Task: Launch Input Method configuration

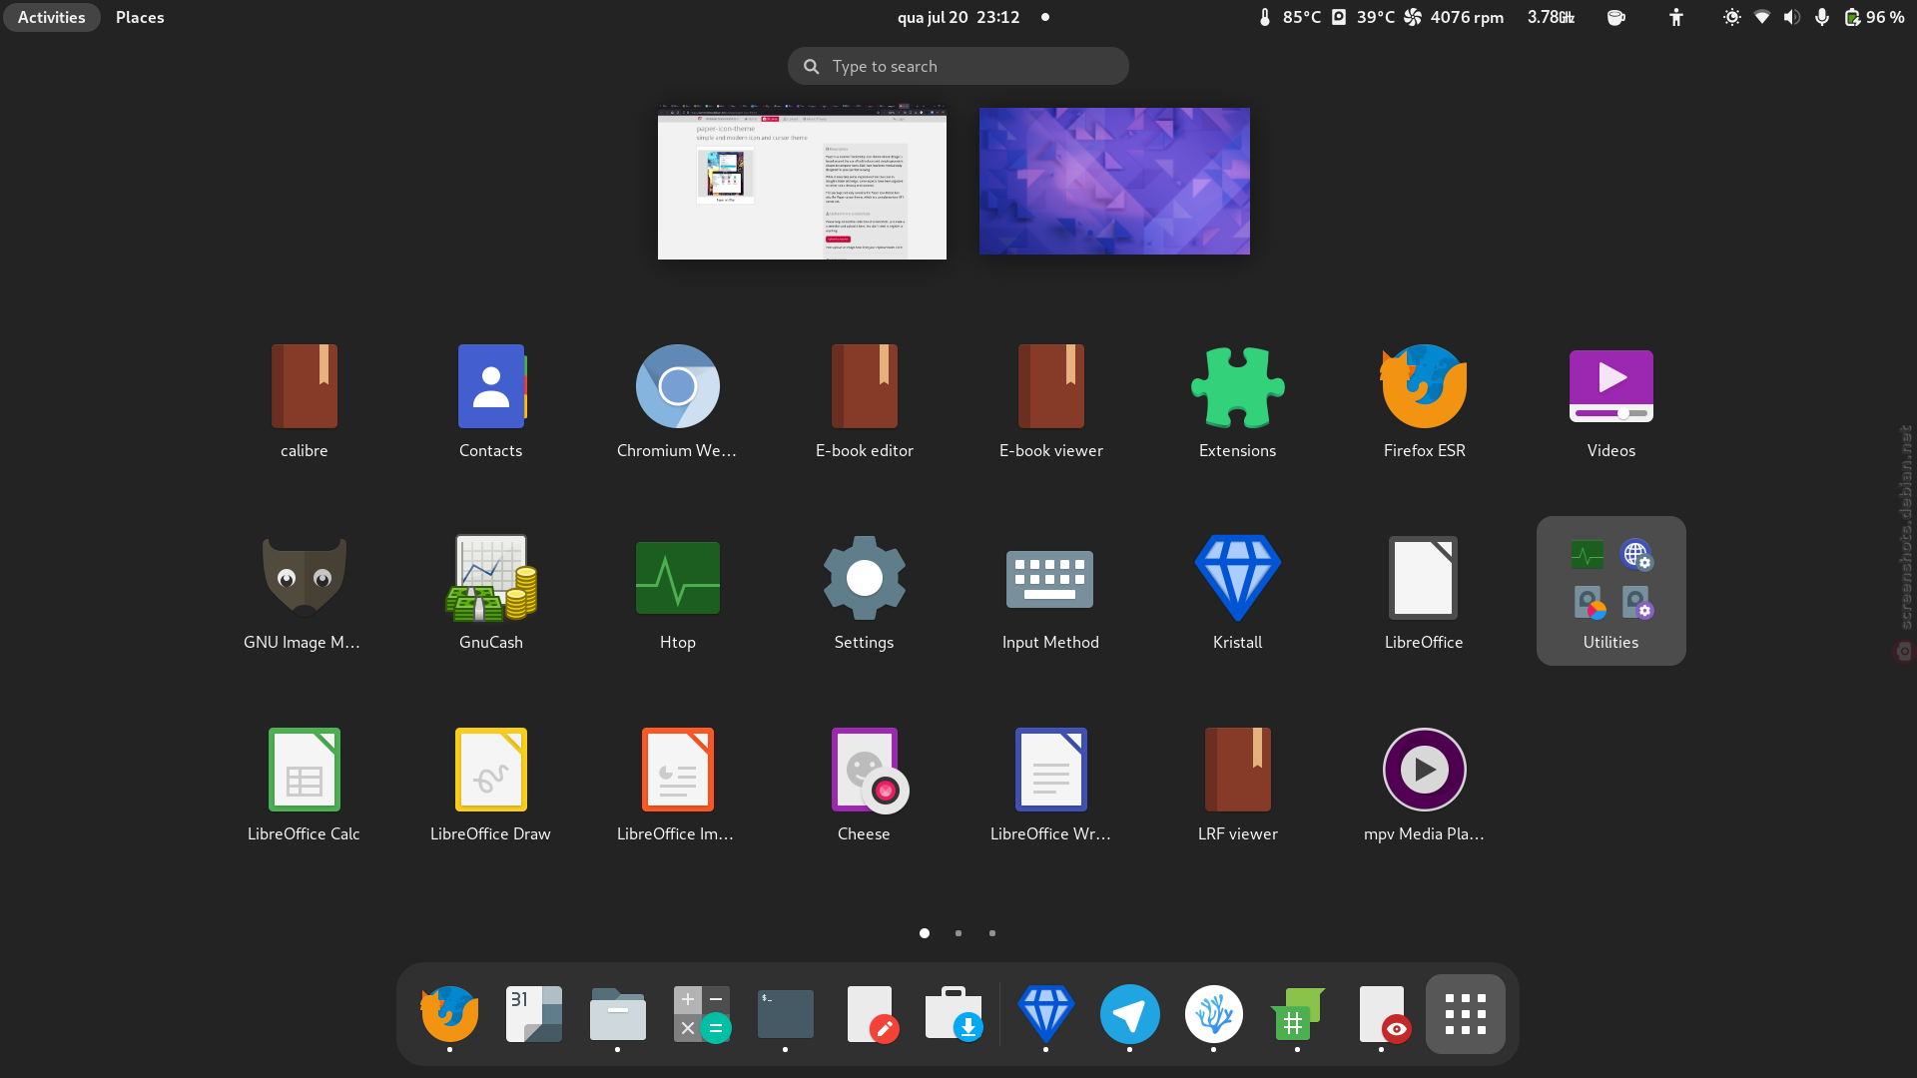Action: pos(1050,591)
